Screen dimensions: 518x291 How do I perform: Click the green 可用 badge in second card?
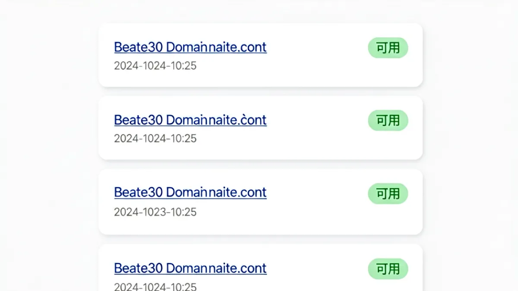(388, 120)
